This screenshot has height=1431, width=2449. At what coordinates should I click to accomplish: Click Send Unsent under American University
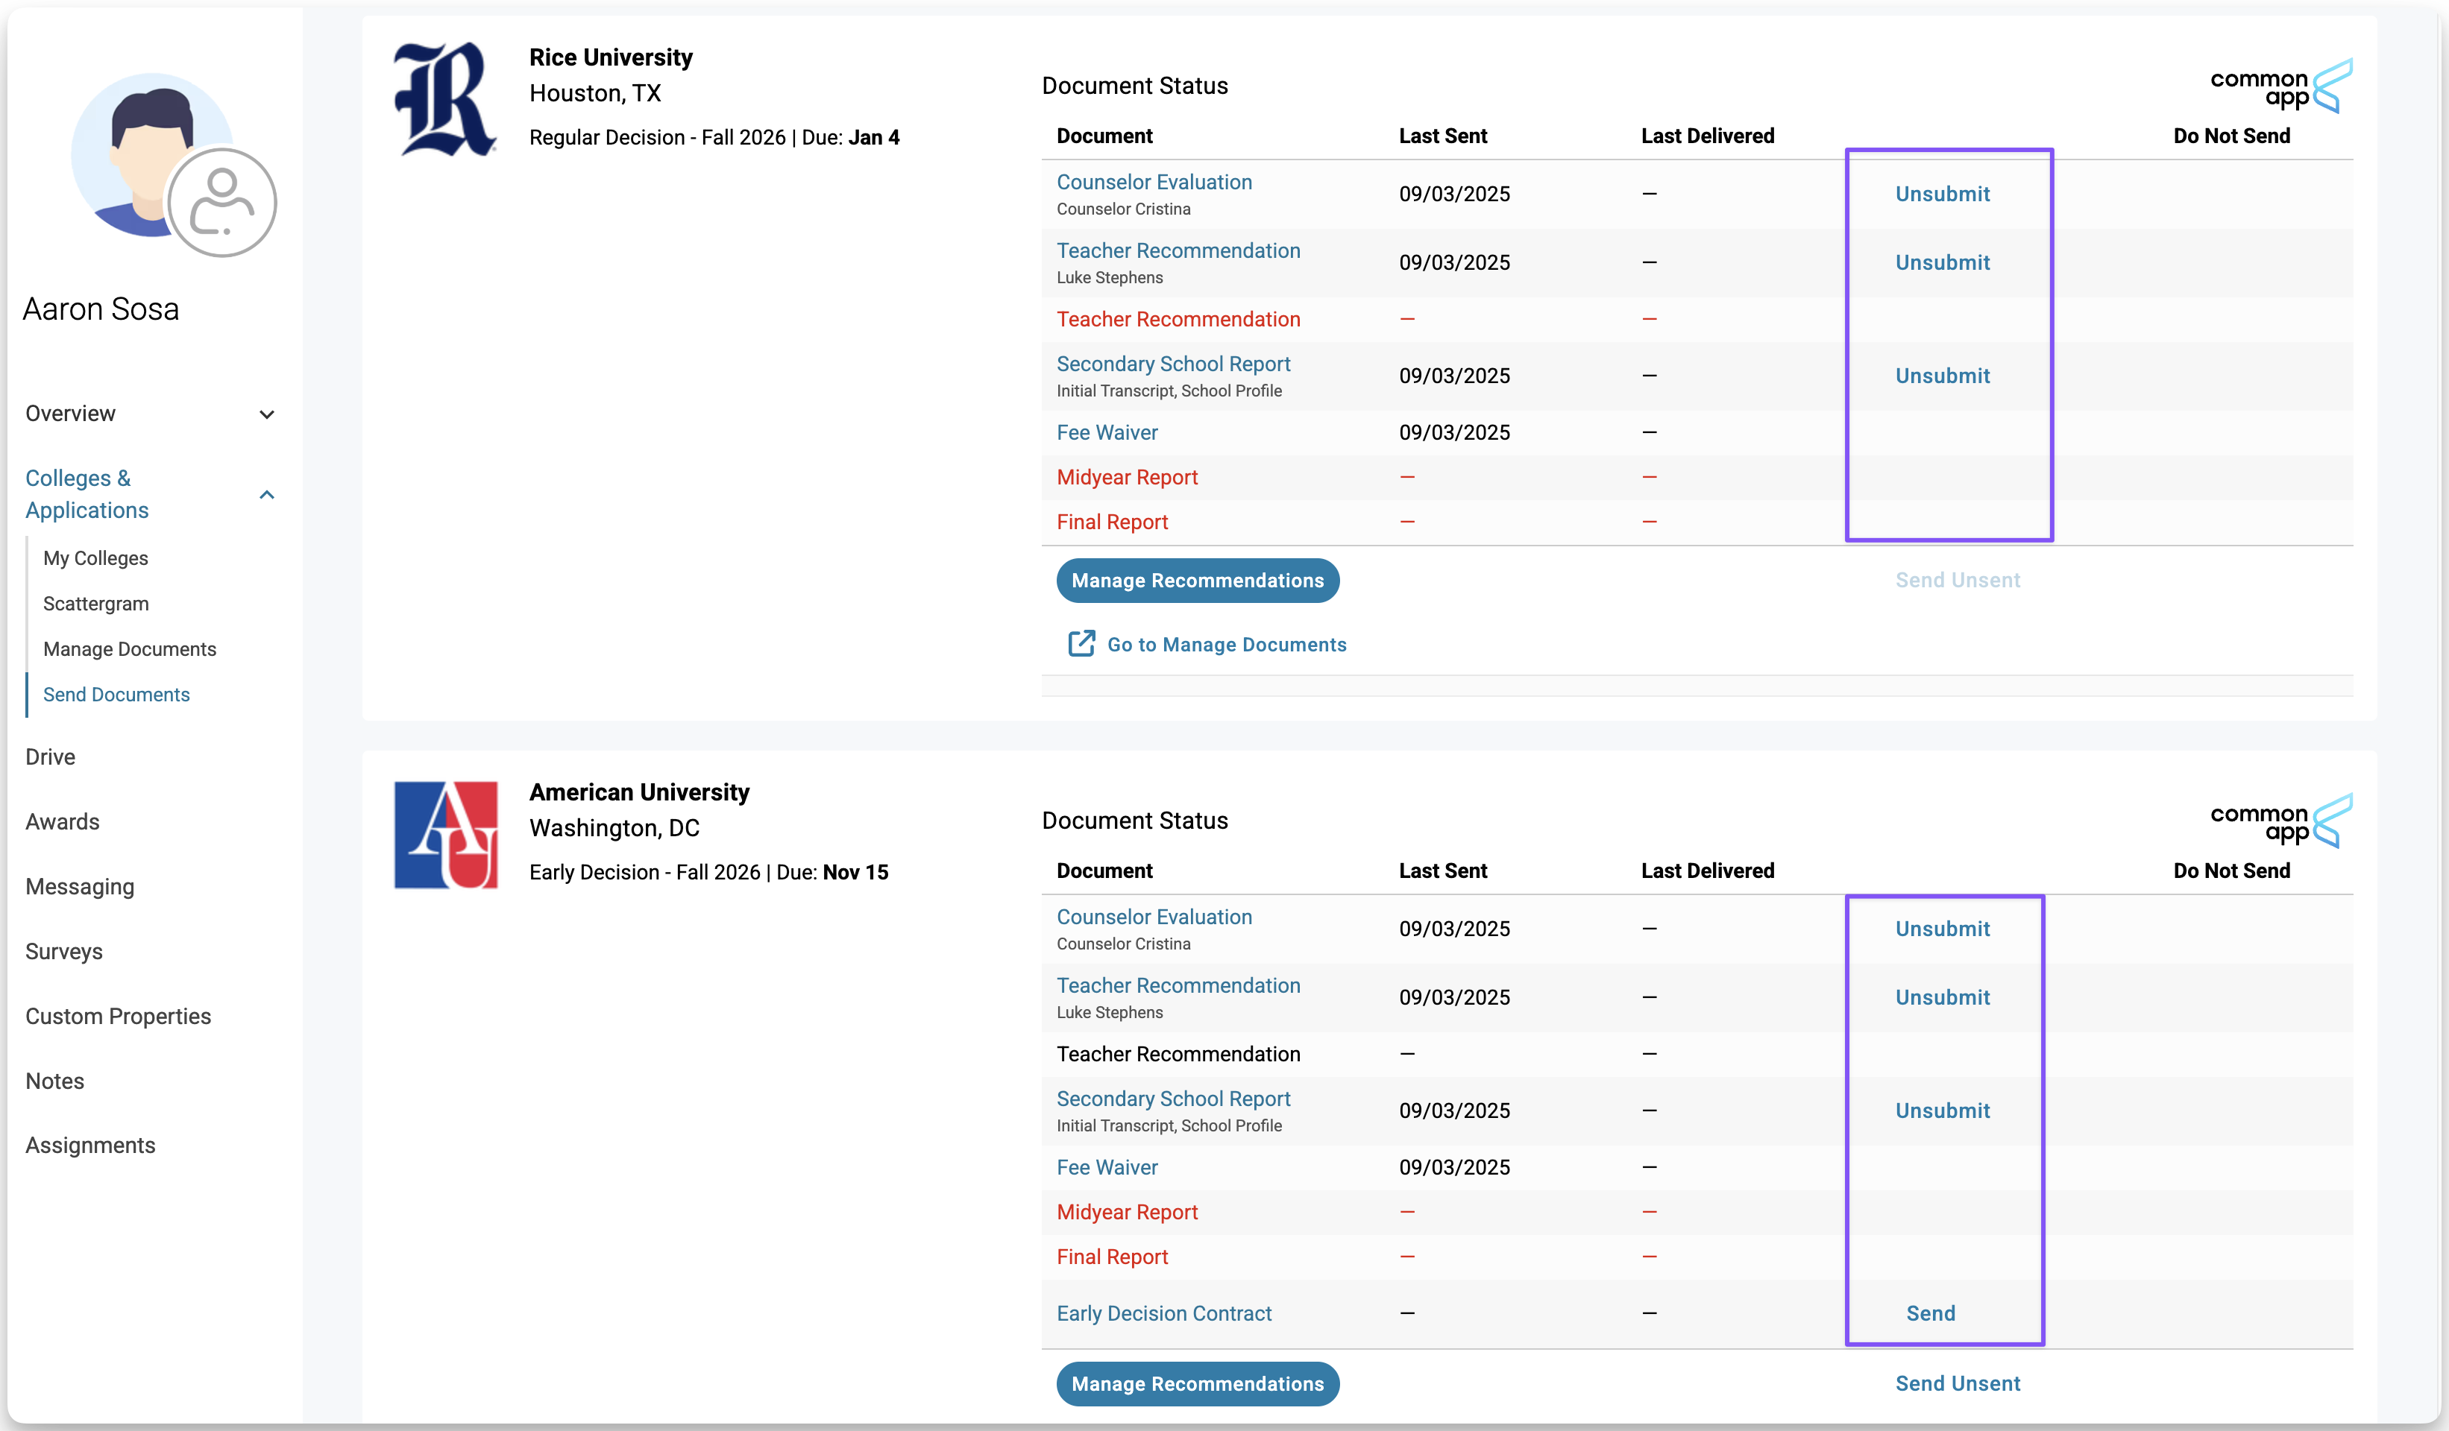coord(1958,1383)
